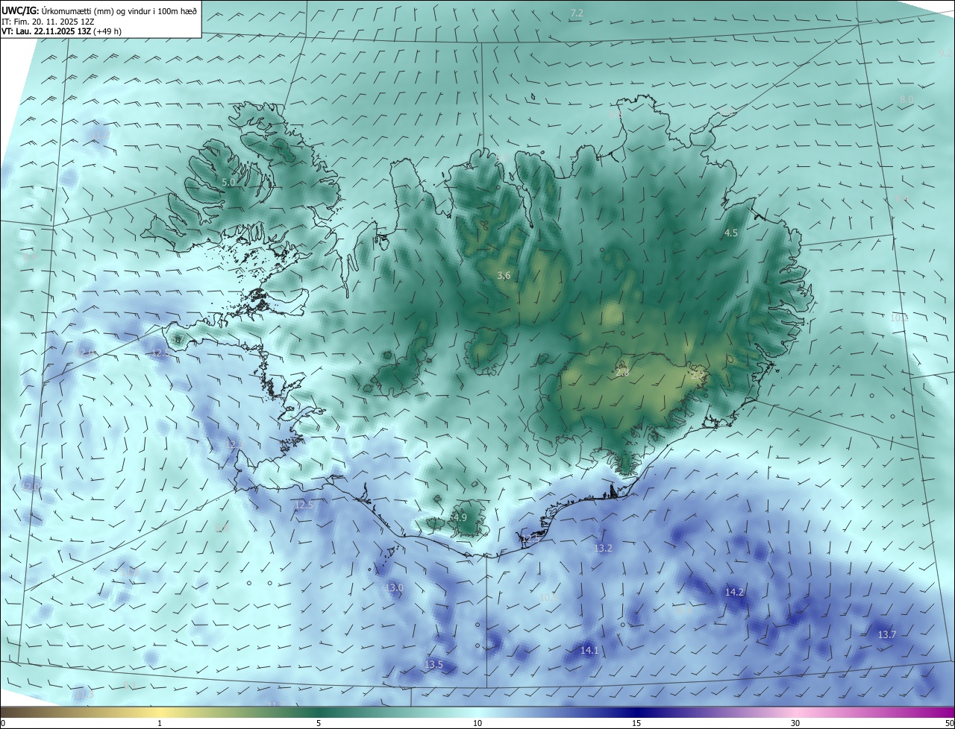This screenshot has width=955, height=729.
Task: Select the 4.9 value label on the map
Action: pyautogui.click(x=460, y=517)
